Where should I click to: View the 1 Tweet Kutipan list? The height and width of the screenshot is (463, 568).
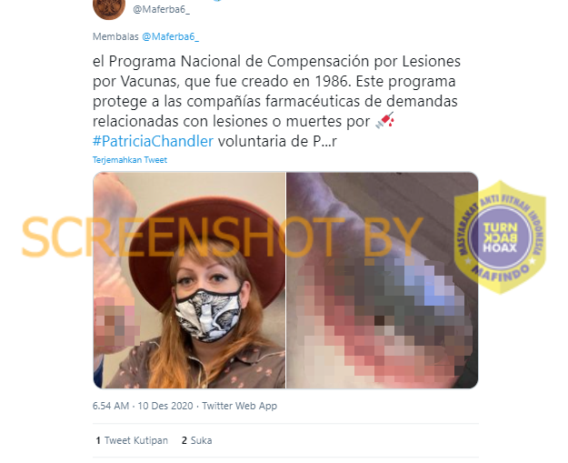[x=132, y=440]
